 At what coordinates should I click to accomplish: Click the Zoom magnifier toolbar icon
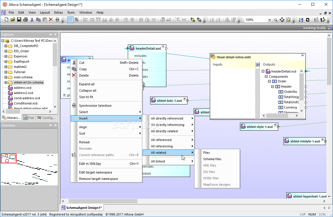[x=276, y=20]
